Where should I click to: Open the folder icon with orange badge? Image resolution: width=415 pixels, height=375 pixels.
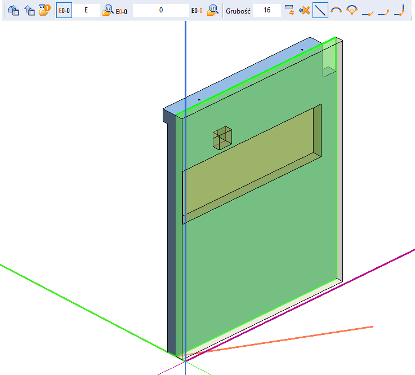click(45, 10)
